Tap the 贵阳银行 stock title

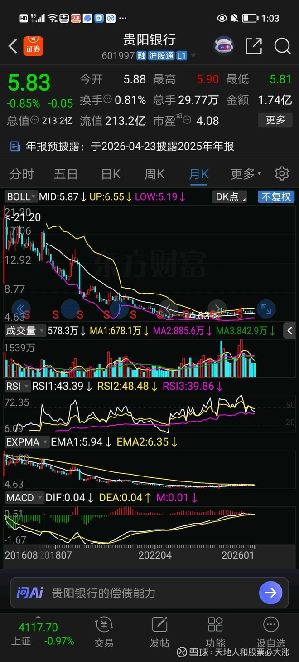(x=149, y=40)
